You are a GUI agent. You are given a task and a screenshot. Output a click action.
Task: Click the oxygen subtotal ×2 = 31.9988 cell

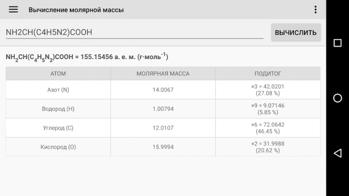268,147
